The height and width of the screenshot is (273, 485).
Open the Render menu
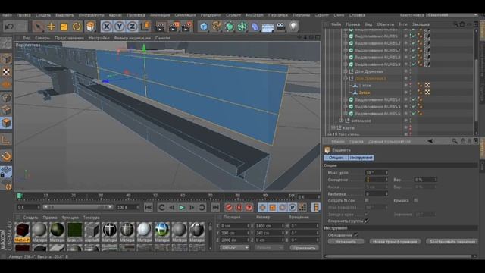pos(211,15)
